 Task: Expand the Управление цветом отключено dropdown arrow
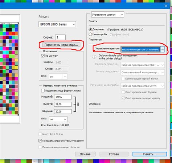pyautogui.click(x=163, y=49)
